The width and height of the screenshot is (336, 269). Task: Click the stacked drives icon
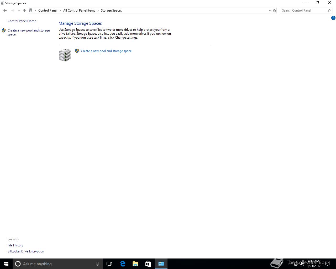tap(65, 55)
